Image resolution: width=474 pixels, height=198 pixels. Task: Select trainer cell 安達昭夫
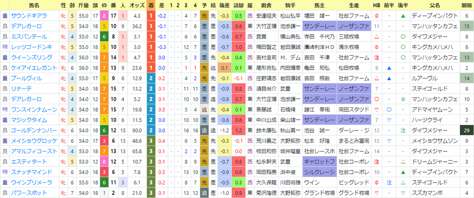coord(266,16)
